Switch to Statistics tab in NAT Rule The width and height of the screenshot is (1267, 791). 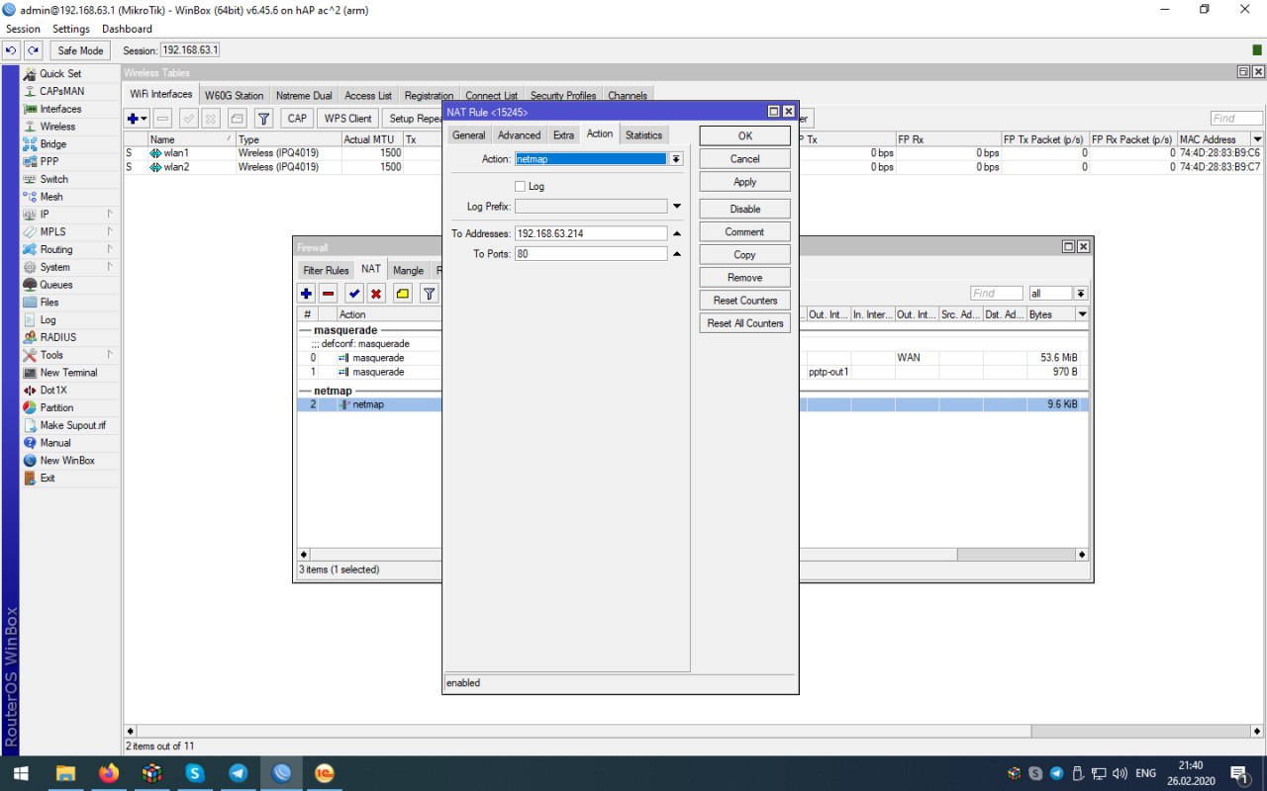[x=643, y=135]
